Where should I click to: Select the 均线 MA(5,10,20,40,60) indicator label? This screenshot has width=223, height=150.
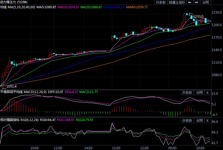point(18,7)
